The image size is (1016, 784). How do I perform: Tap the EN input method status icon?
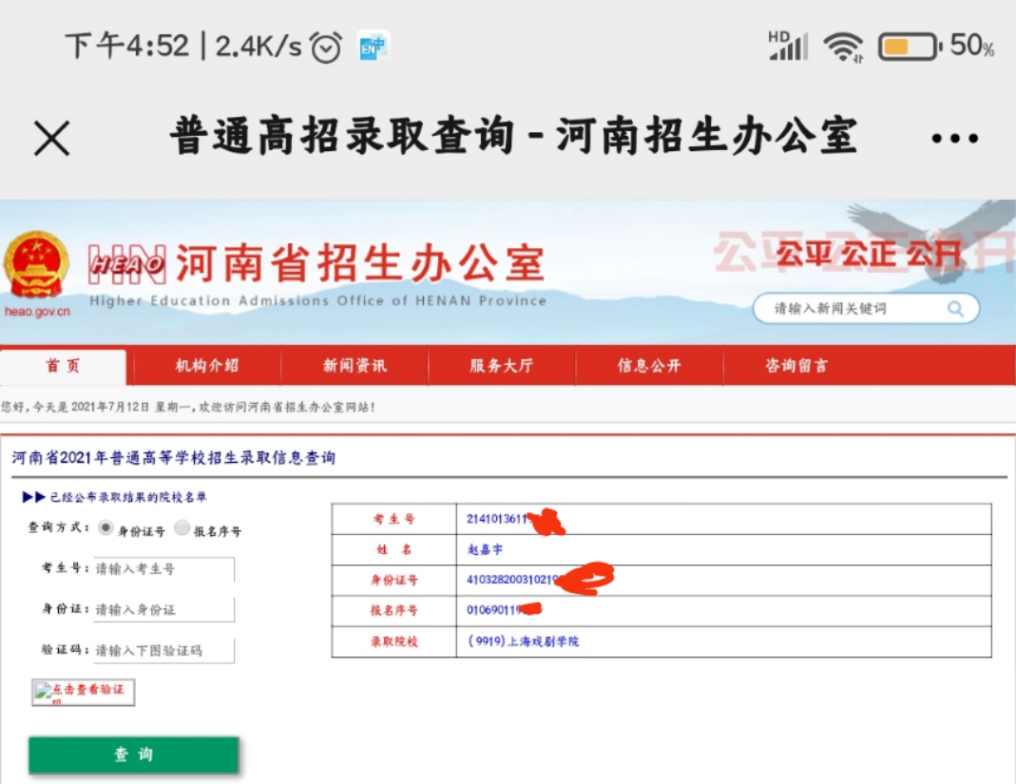[x=374, y=47]
